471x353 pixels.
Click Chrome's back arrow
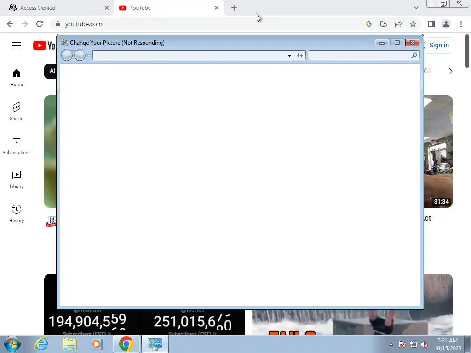click(10, 24)
